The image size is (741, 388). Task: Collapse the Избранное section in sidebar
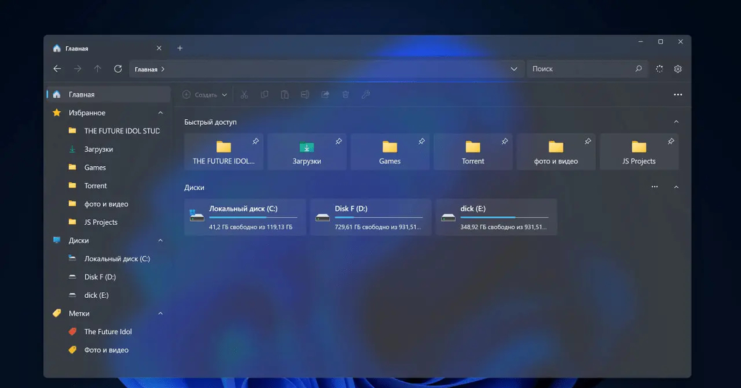pyautogui.click(x=161, y=113)
